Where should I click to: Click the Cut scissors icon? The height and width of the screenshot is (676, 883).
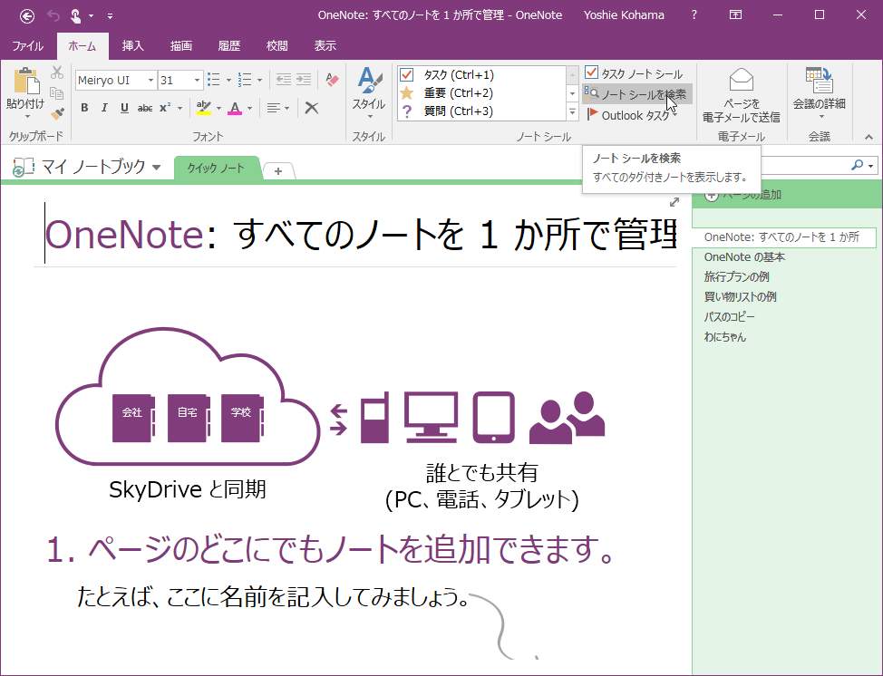(x=57, y=73)
